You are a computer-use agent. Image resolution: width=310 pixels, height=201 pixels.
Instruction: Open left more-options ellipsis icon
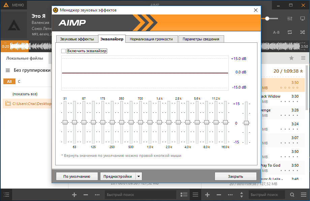[x=97, y=195]
